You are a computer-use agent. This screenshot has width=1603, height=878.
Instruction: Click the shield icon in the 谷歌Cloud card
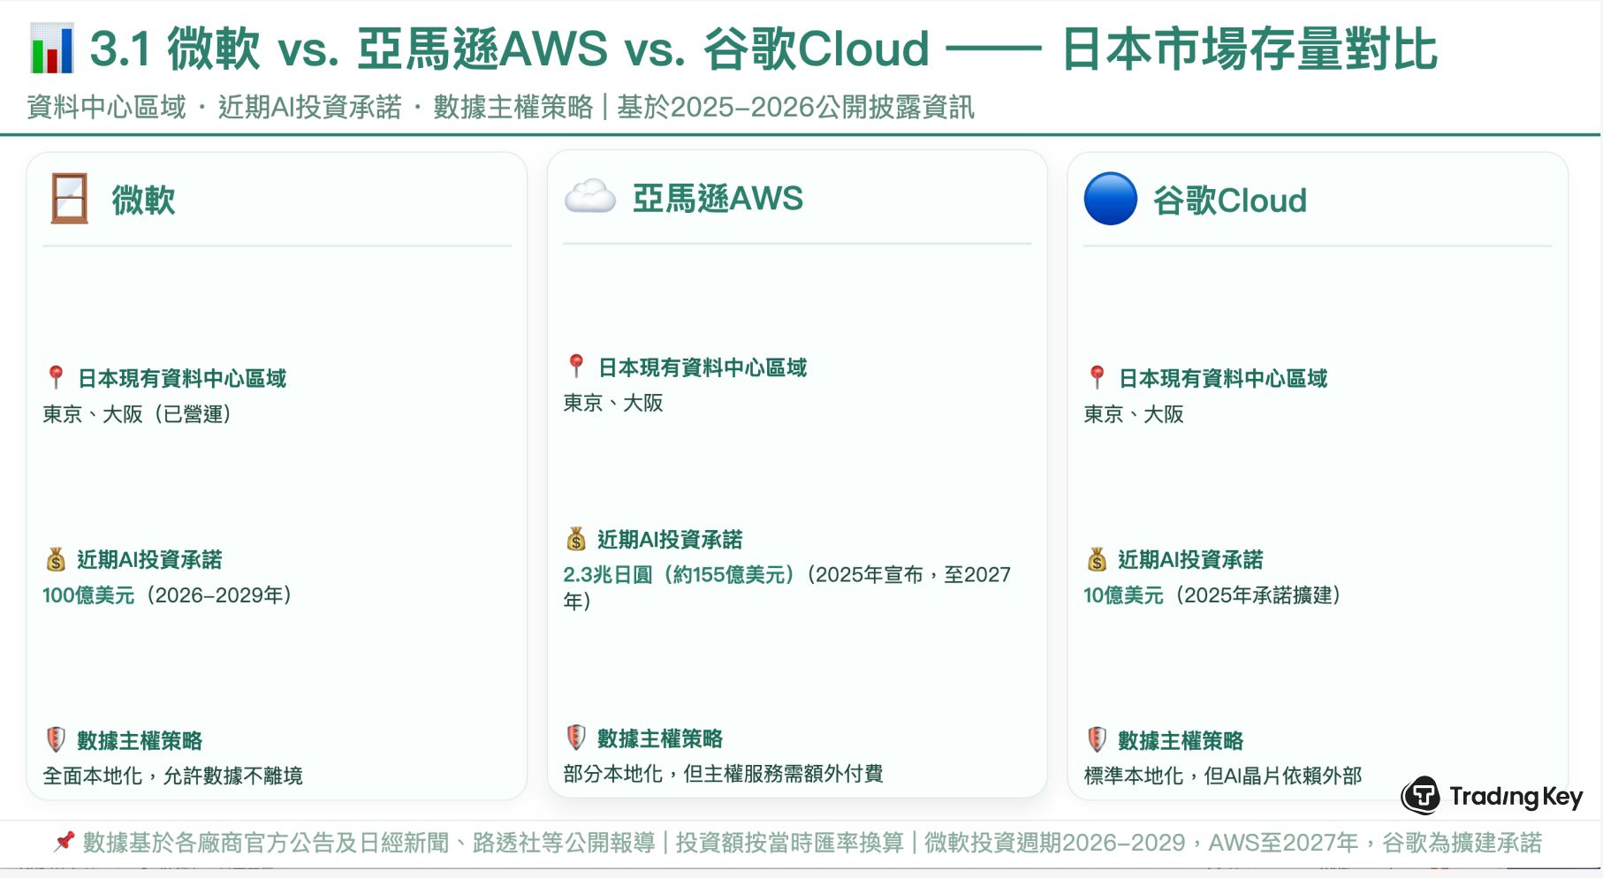tap(1097, 739)
